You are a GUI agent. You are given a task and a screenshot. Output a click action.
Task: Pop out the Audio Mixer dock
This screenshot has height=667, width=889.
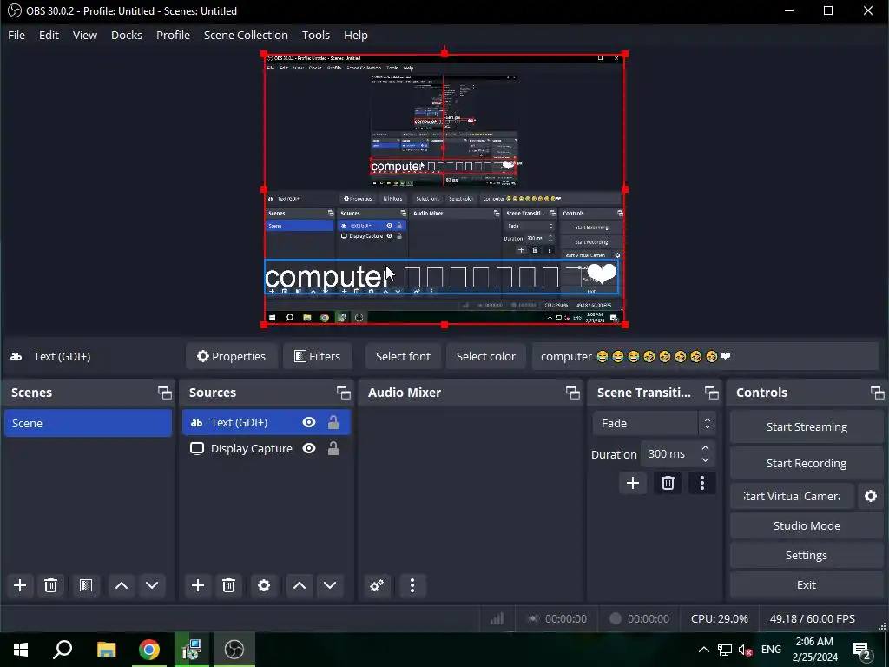(573, 393)
